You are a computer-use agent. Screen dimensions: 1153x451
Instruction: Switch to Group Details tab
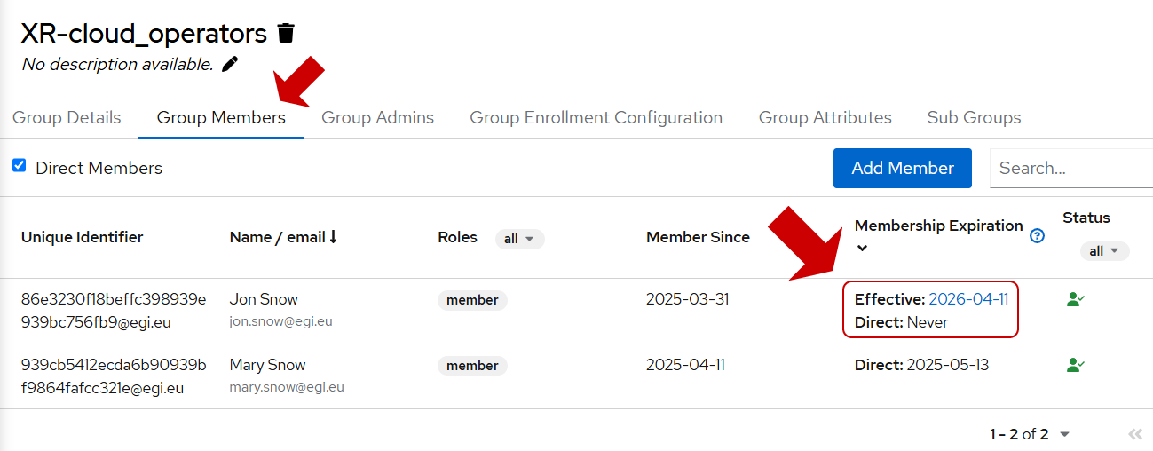[x=67, y=117]
